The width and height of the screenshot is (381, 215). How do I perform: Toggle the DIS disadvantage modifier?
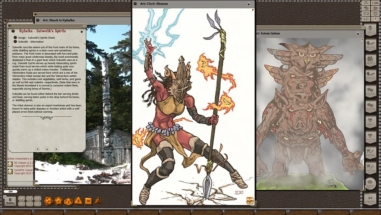coord(22,204)
